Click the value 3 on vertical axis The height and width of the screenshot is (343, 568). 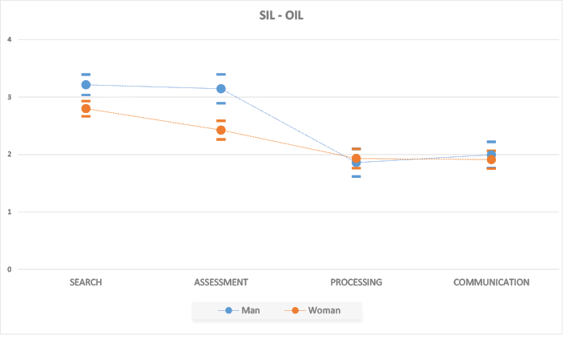point(10,97)
